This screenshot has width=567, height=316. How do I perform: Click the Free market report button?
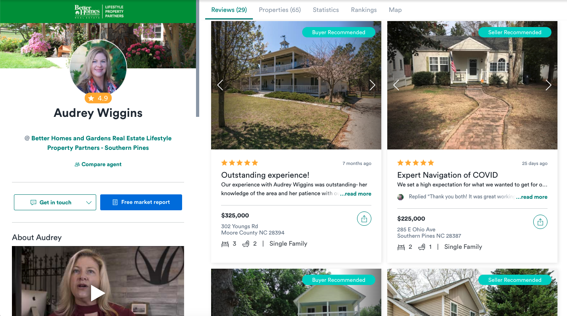pos(141,202)
